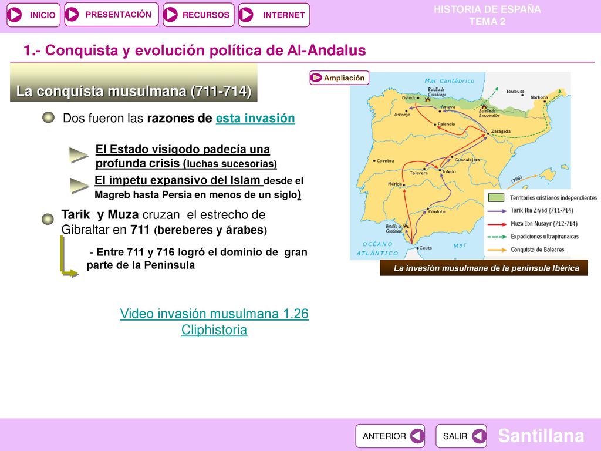Open the Cliphistoria link

(x=214, y=330)
